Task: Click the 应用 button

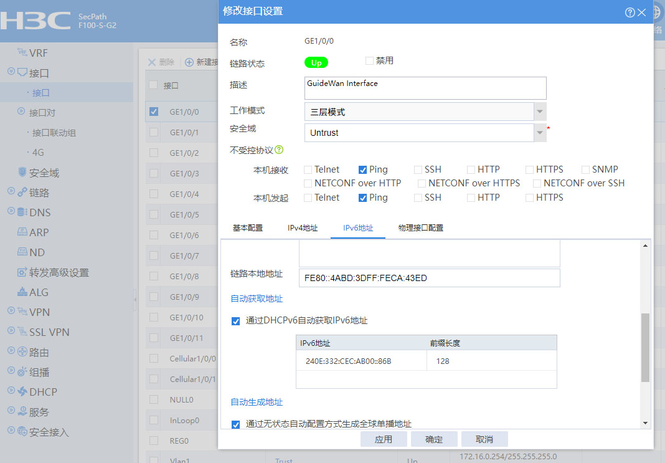Action: pos(384,439)
